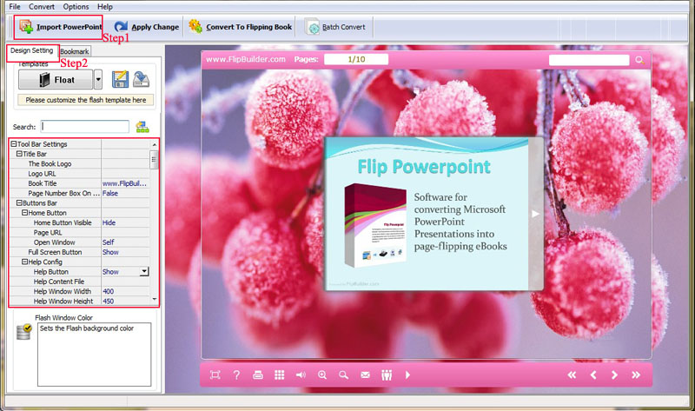
Task: Open the Help menu
Action: tap(105, 7)
